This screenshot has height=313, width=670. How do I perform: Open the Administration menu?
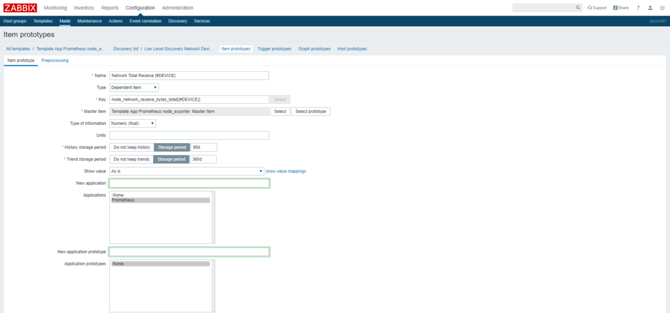(177, 8)
